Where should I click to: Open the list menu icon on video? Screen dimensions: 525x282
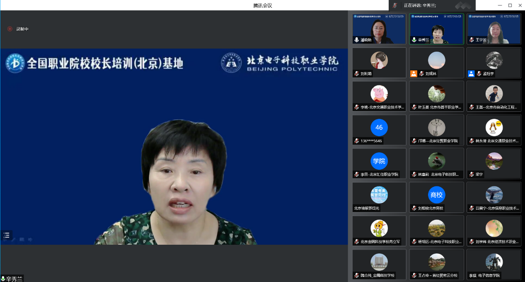[7, 235]
